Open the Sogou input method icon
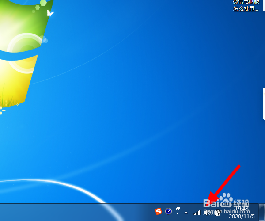This screenshot has height=221, width=265. pyautogui.click(x=159, y=211)
